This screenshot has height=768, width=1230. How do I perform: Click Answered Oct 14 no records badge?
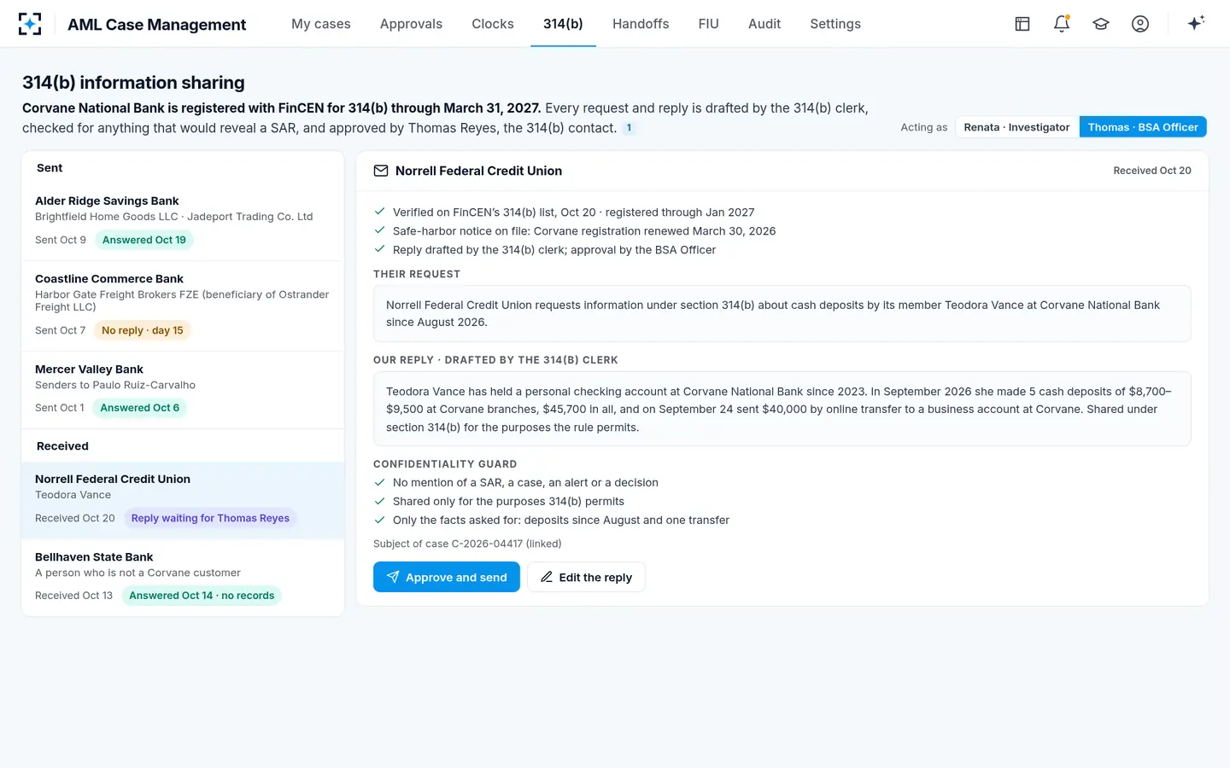[202, 596]
